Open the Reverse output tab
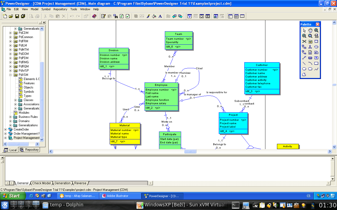Image resolution: width=337 pixels, height=210 pixels. (x=80, y=183)
